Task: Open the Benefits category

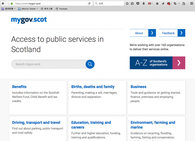Action: (x=19, y=87)
